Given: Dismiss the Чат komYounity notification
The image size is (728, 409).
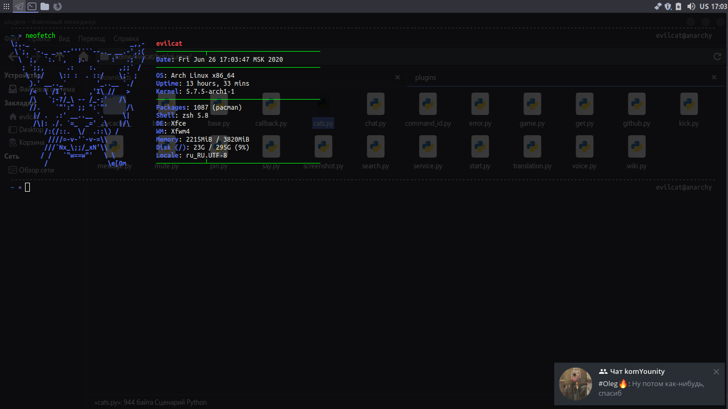Looking at the screenshot, I should [716, 372].
